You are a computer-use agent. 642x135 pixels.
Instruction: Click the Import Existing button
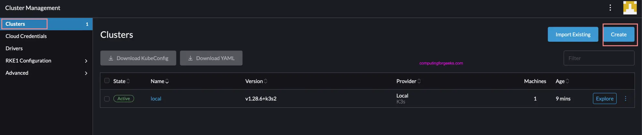pyautogui.click(x=573, y=34)
